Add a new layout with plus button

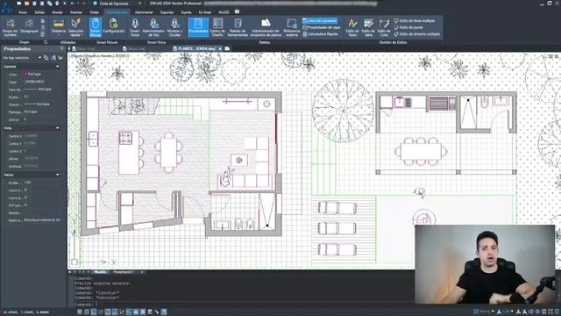pyautogui.click(x=142, y=272)
